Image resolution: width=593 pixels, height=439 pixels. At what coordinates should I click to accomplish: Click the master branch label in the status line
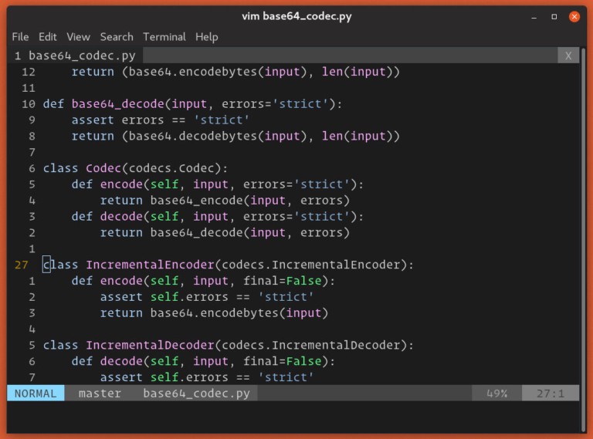(x=100, y=393)
